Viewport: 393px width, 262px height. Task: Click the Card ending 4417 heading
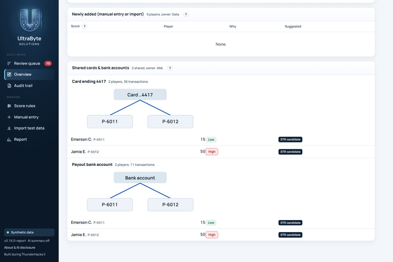[x=89, y=81]
